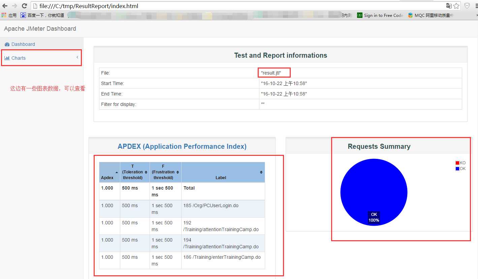Click the blue OK legend swatch
This screenshot has height=279, width=478.
(x=457, y=169)
